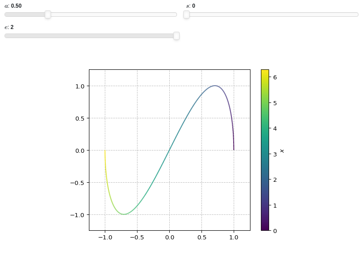Click the slider handle for parameter a

(x=48, y=15)
